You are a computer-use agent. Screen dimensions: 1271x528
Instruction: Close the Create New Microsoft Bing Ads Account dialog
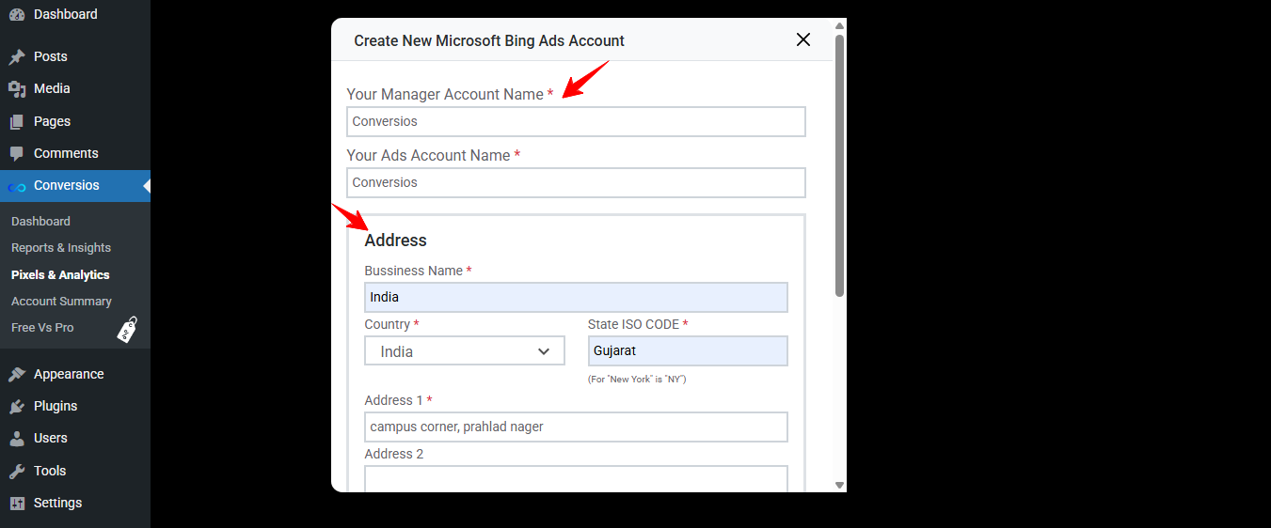[803, 39]
